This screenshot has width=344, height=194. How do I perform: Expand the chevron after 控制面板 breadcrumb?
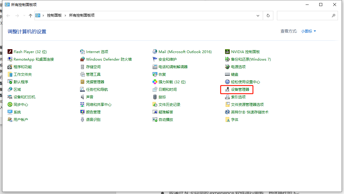point(65,15)
